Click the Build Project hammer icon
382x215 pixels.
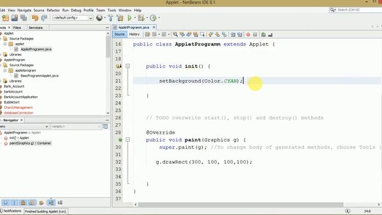pyautogui.click(x=110, y=18)
